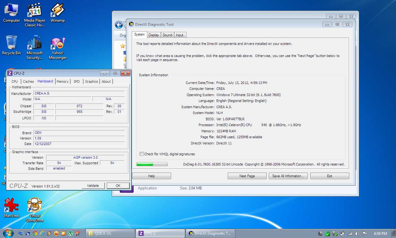
Task: Launch Winamp from the quick launch bar
Action: [49, 233]
